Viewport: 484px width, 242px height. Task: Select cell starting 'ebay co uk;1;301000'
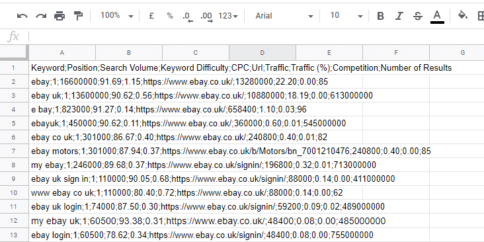(62, 137)
